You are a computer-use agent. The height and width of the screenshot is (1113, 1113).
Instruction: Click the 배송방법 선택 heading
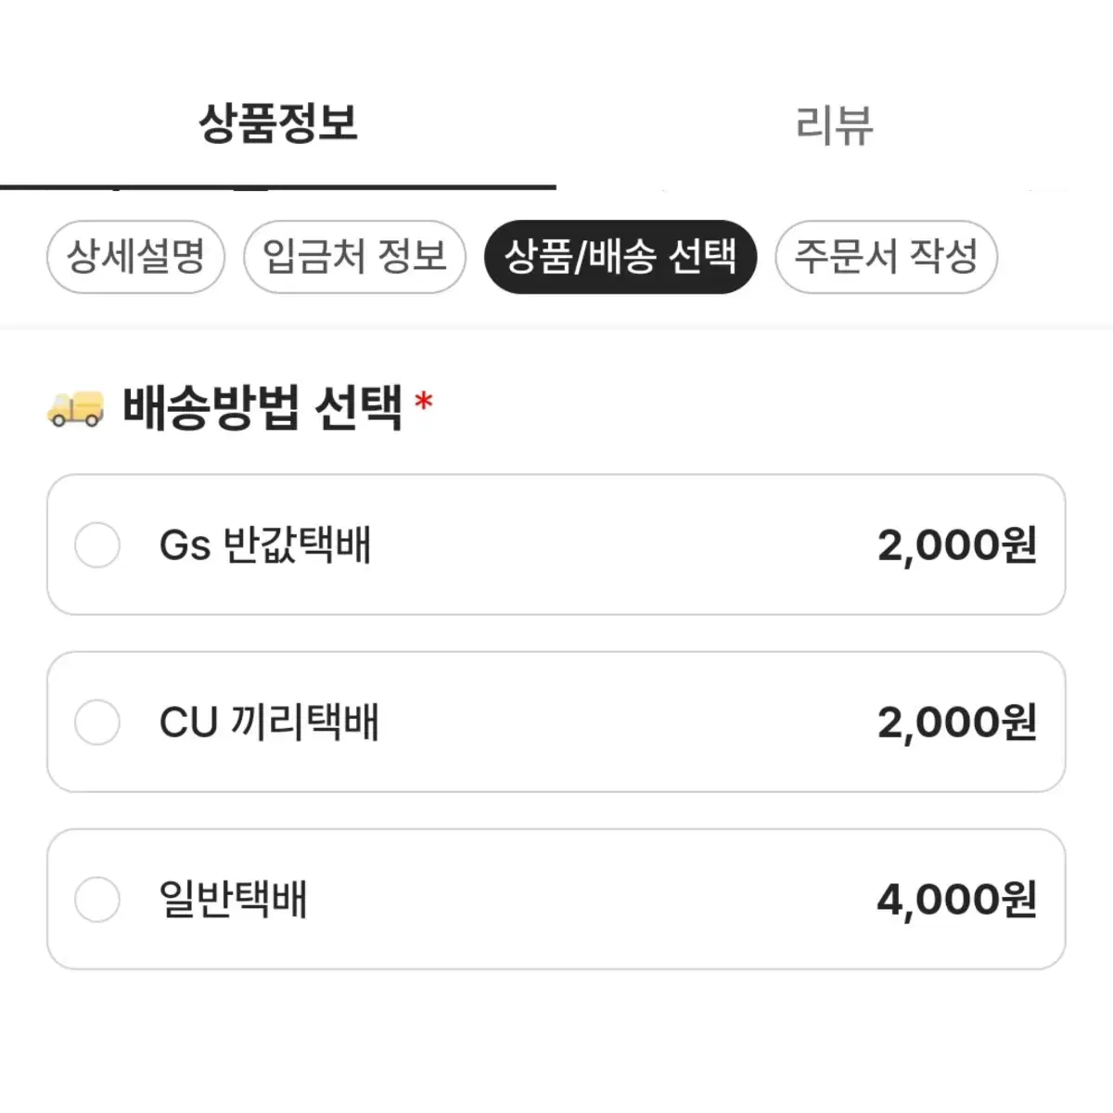pyautogui.click(x=263, y=407)
